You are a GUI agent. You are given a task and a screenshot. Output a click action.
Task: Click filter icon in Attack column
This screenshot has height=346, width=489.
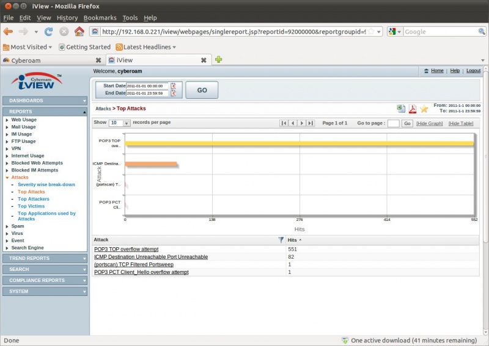[x=281, y=240]
